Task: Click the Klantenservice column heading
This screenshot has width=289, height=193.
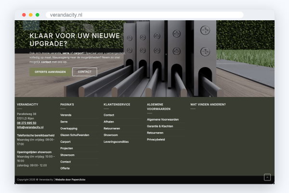Action: (x=117, y=105)
